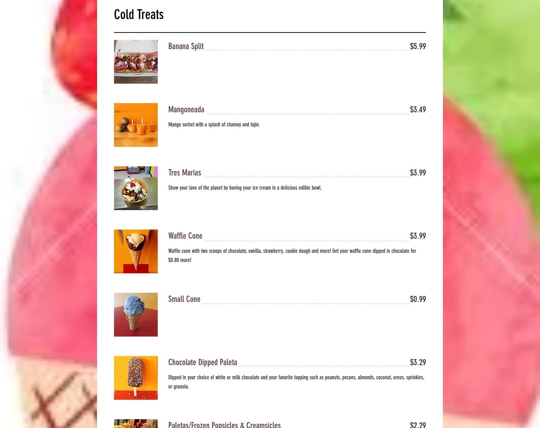Open the Banana Split photo thumbnail
This screenshot has height=428, width=540.
coord(136,62)
